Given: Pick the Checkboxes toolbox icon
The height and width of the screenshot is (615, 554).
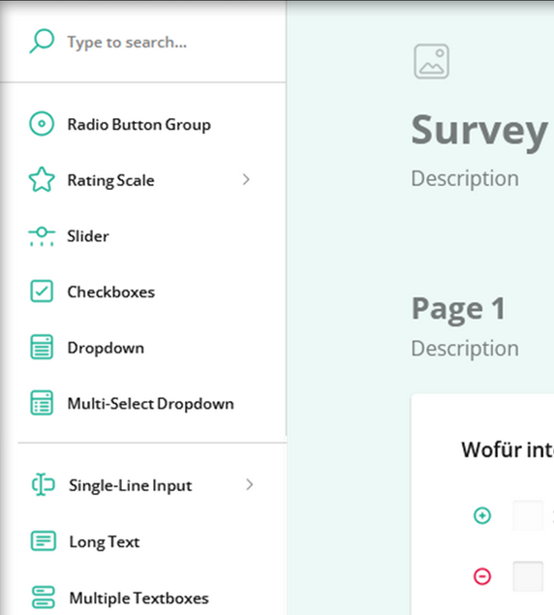Looking at the screenshot, I should click(x=42, y=291).
